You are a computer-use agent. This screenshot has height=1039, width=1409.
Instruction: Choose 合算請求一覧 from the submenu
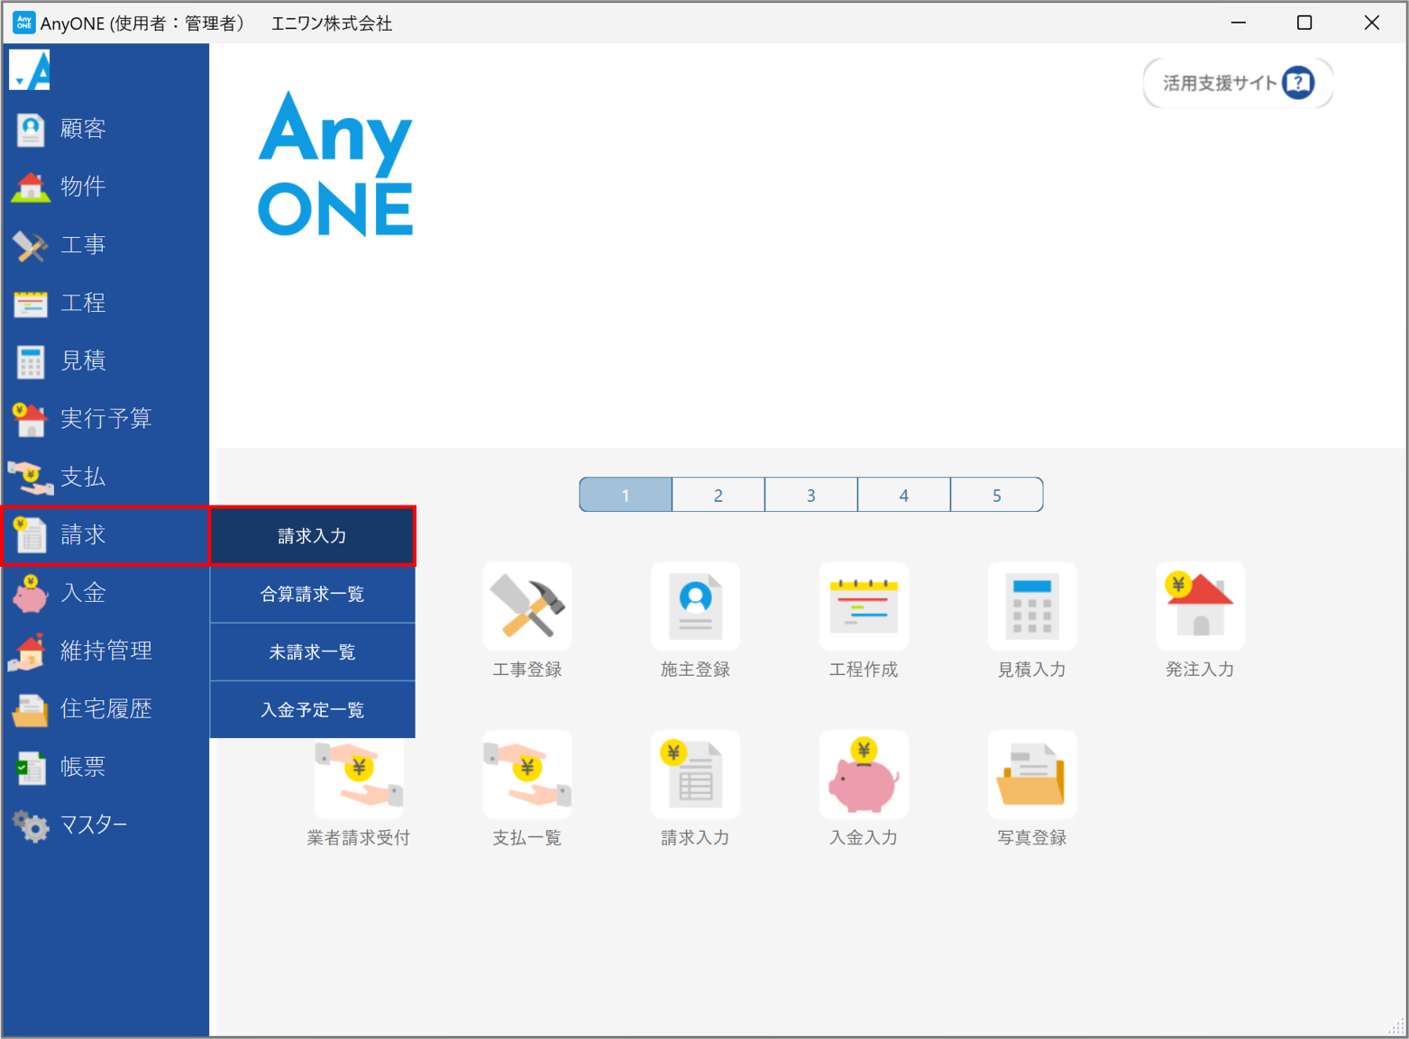coord(312,594)
